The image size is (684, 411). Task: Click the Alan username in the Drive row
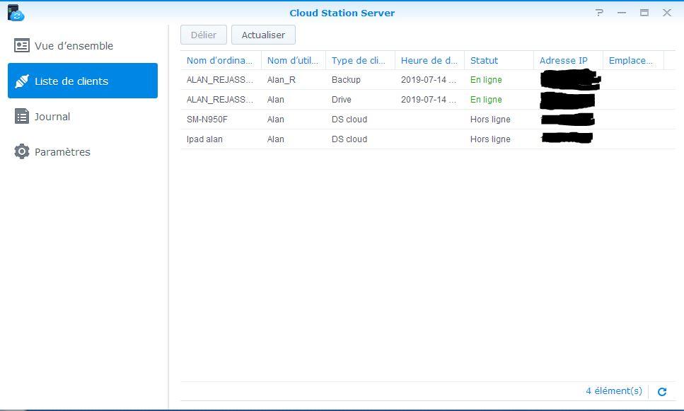(x=276, y=100)
